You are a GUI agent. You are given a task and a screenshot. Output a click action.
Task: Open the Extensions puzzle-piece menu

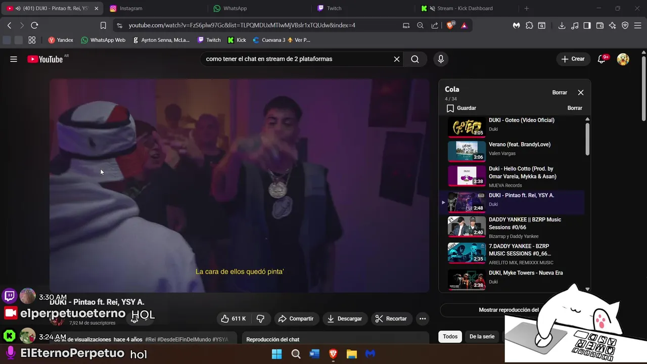coord(529,25)
